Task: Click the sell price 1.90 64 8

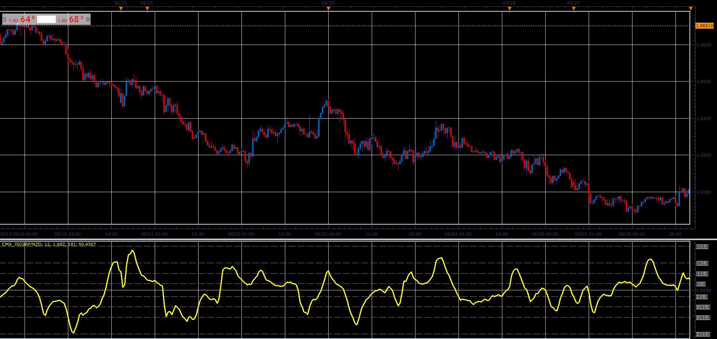Action: 22,20
